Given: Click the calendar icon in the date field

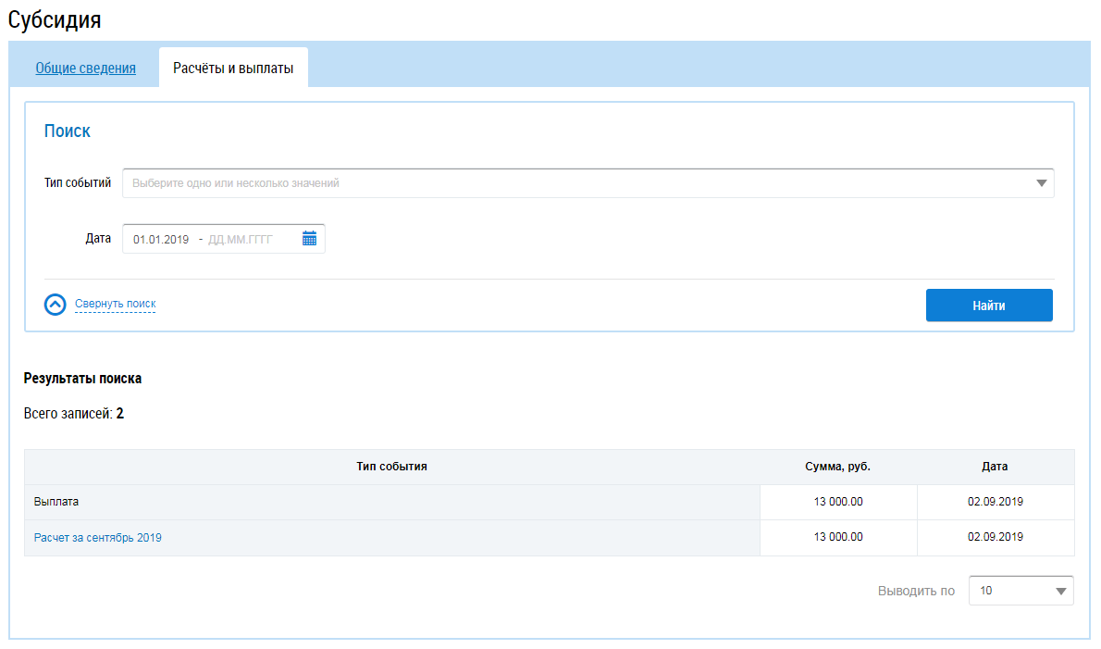Looking at the screenshot, I should 309,239.
